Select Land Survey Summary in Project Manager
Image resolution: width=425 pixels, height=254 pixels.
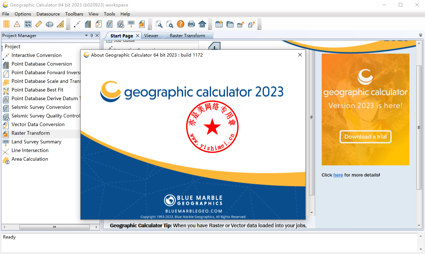pyautogui.click(x=36, y=142)
